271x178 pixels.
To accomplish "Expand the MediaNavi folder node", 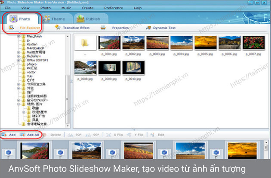I will pyautogui.click(x=18, y=56).
